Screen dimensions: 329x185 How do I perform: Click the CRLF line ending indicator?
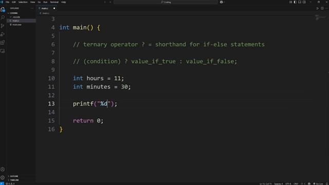click(x=296, y=184)
